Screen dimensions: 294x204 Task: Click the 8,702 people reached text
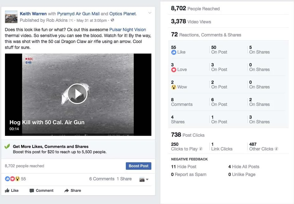pyautogui.click(x=24, y=166)
